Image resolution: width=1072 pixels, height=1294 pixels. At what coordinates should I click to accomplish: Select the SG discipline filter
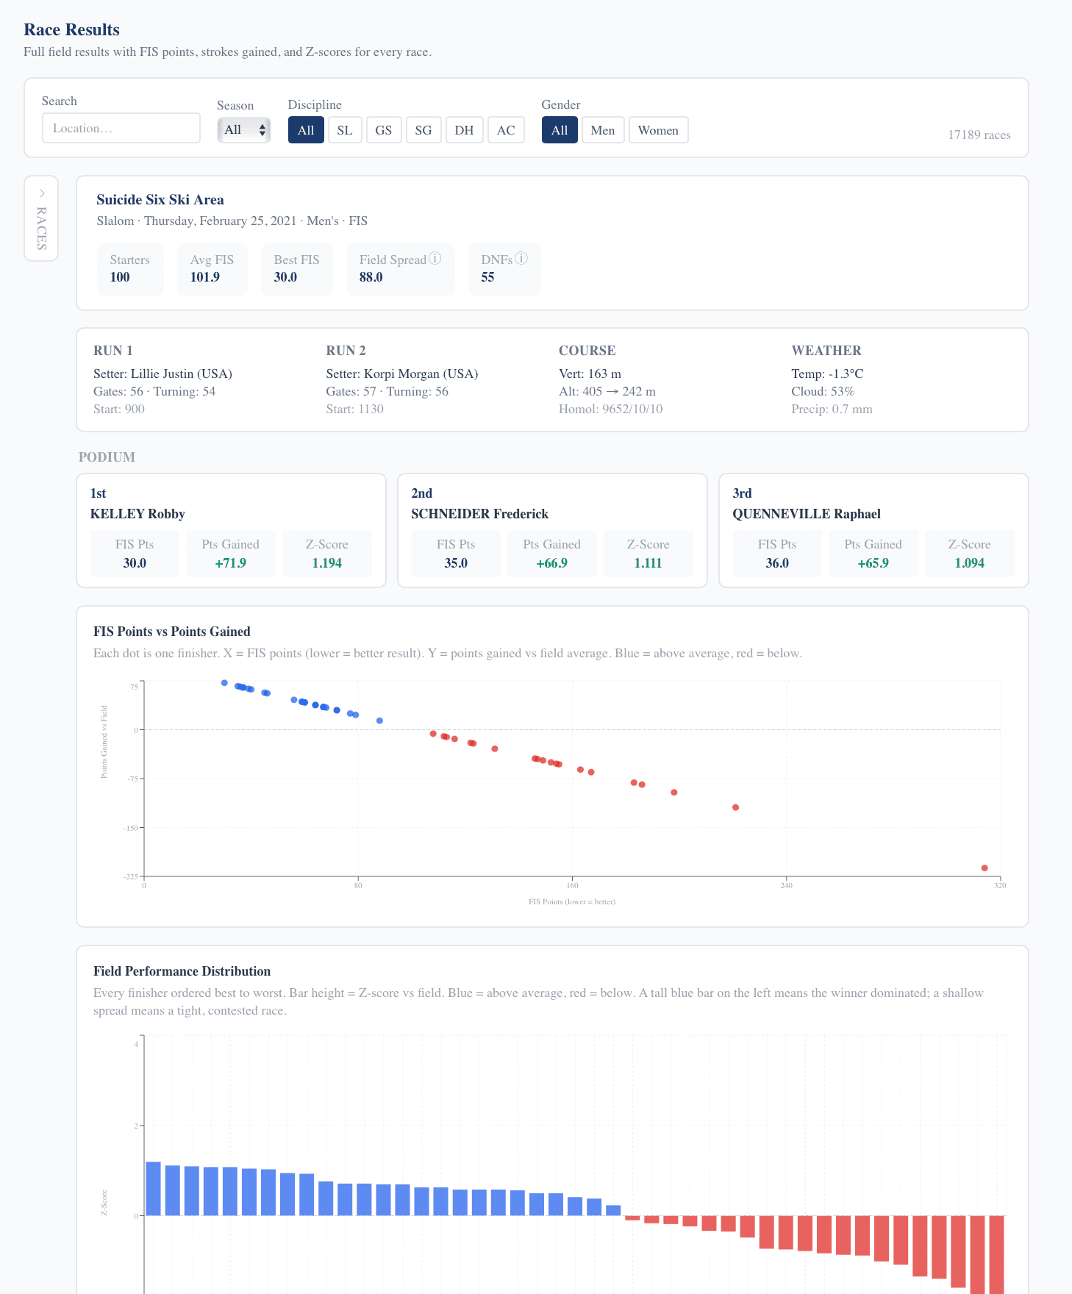(x=423, y=130)
